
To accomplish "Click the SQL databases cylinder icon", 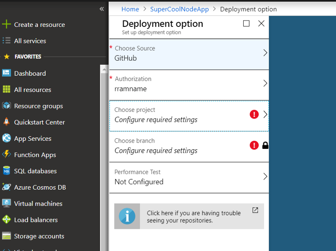I will (x=6, y=171).
